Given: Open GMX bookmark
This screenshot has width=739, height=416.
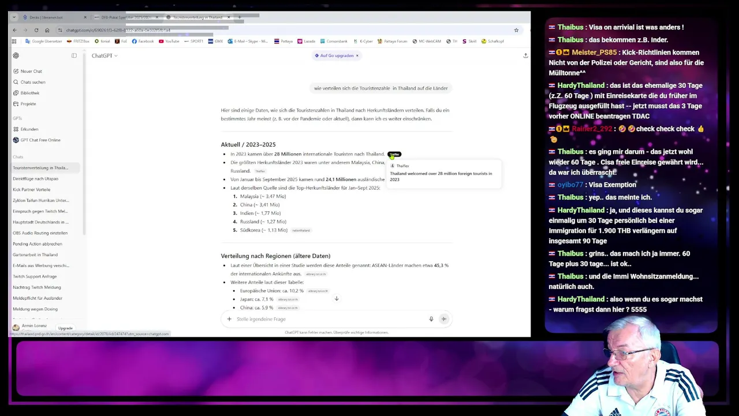Looking at the screenshot, I should (215, 41).
